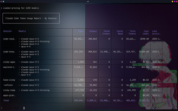Click output value '50,802'
Viewport: 178px width, 111px height.
(x=93, y=85)
